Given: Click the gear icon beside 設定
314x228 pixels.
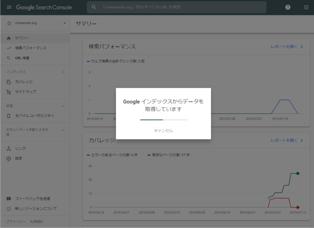Looking at the screenshot, I should [x=9, y=158].
